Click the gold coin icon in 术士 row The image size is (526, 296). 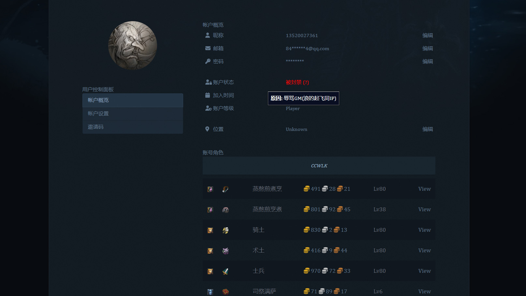pos(306,250)
